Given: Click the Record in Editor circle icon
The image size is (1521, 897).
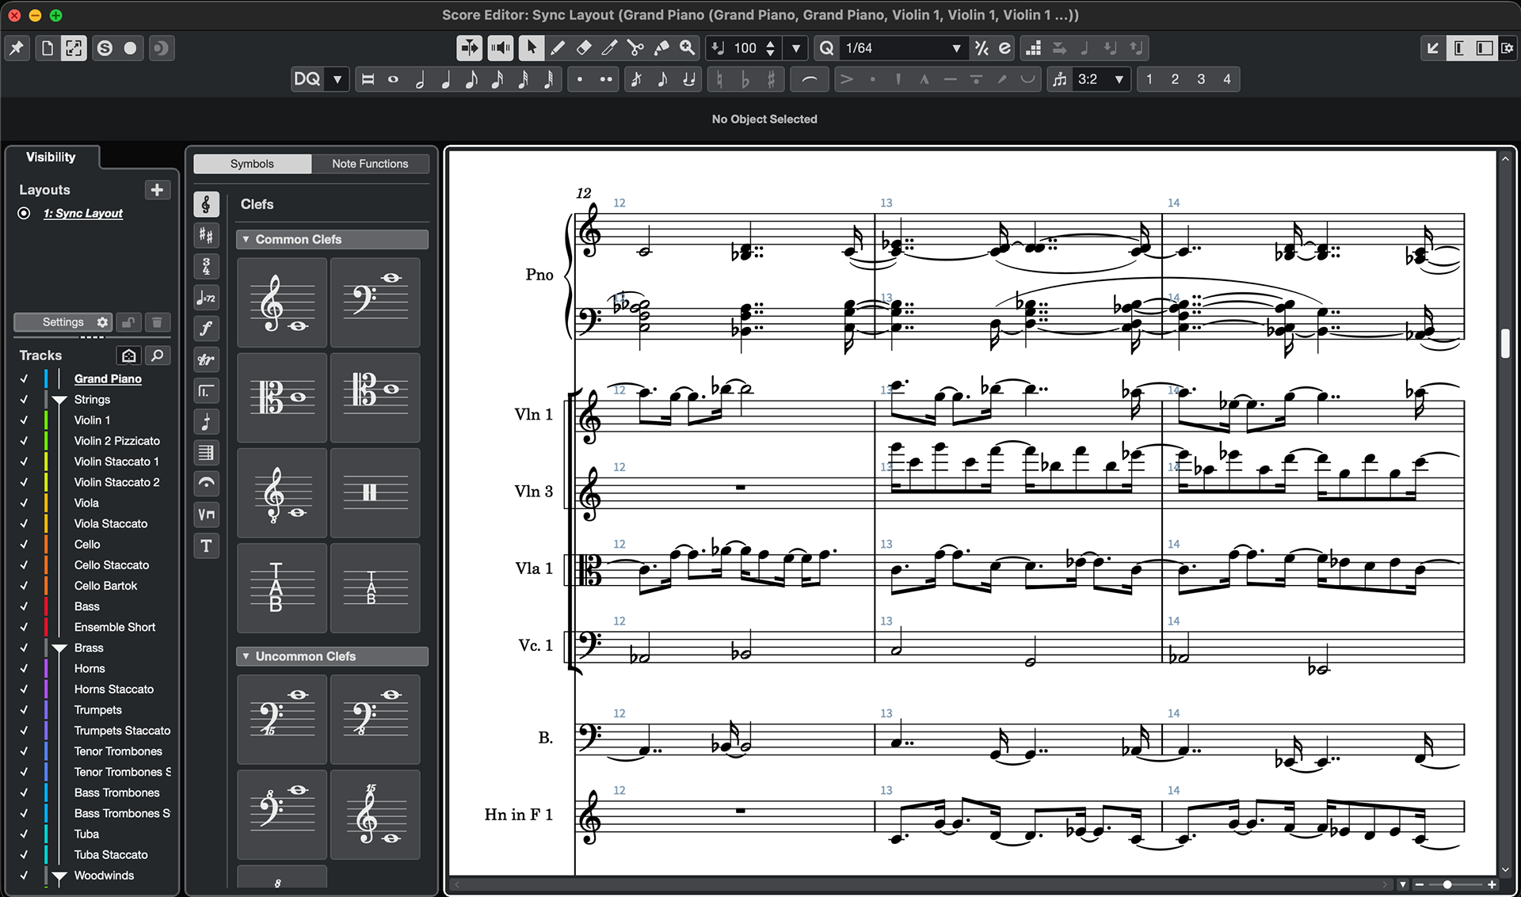Looking at the screenshot, I should (x=131, y=48).
